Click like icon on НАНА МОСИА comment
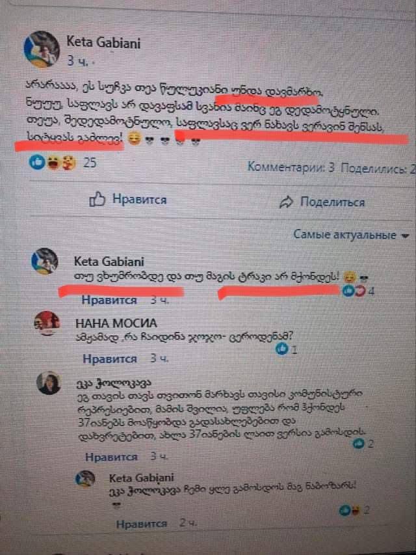This screenshot has width=416, height=555. point(282,349)
